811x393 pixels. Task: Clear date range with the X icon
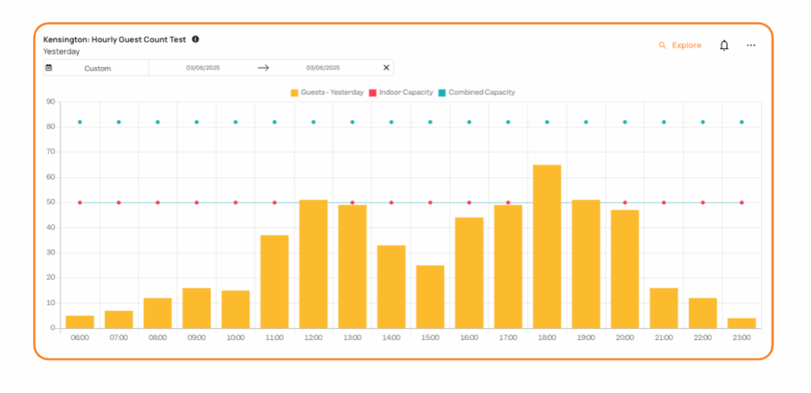[x=386, y=68]
